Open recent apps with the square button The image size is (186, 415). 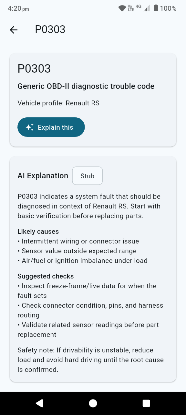[x=146, y=403]
